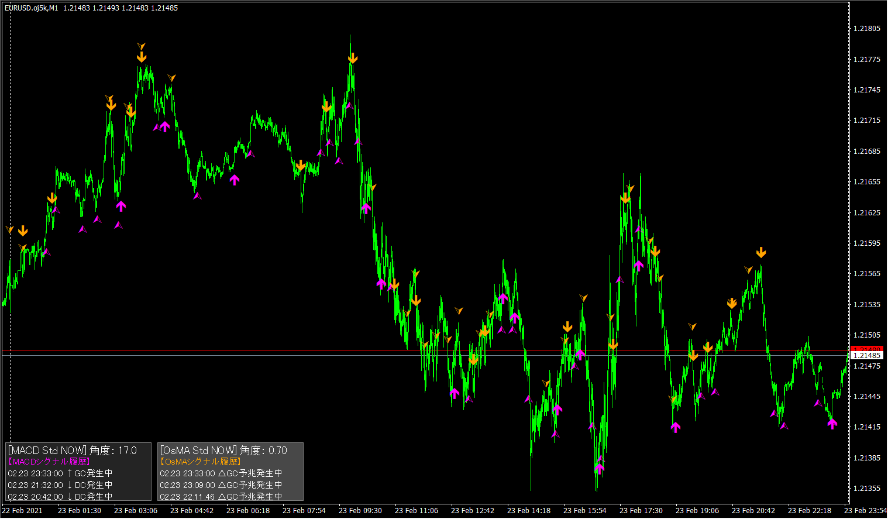The image size is (888, 519).
Task: Click the 1.21415 price scale label
Action: [867, 427]
